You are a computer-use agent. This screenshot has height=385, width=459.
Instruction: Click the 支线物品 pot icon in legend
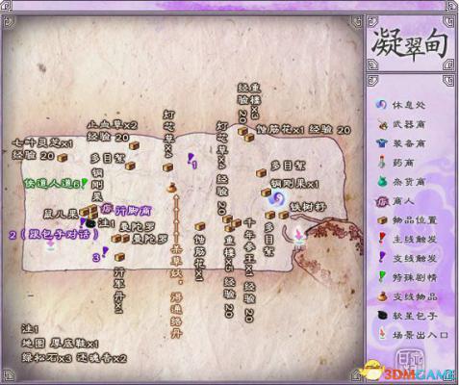pos(382,296)
